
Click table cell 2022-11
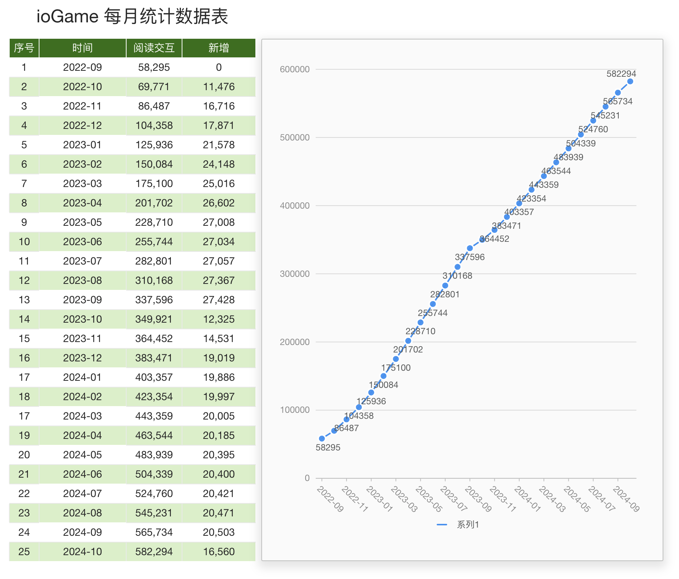click(83, 106)
